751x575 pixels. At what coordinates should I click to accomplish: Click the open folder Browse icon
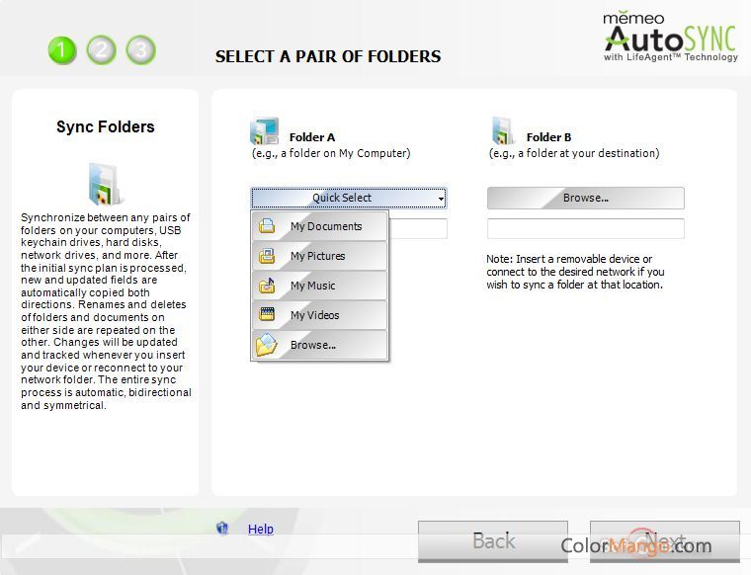tap(267, 345)
